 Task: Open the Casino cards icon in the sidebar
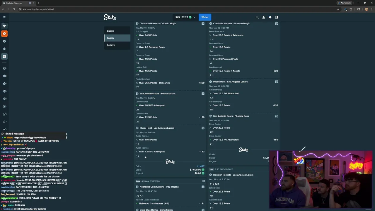pyautogui.click(x=4, y=26)
